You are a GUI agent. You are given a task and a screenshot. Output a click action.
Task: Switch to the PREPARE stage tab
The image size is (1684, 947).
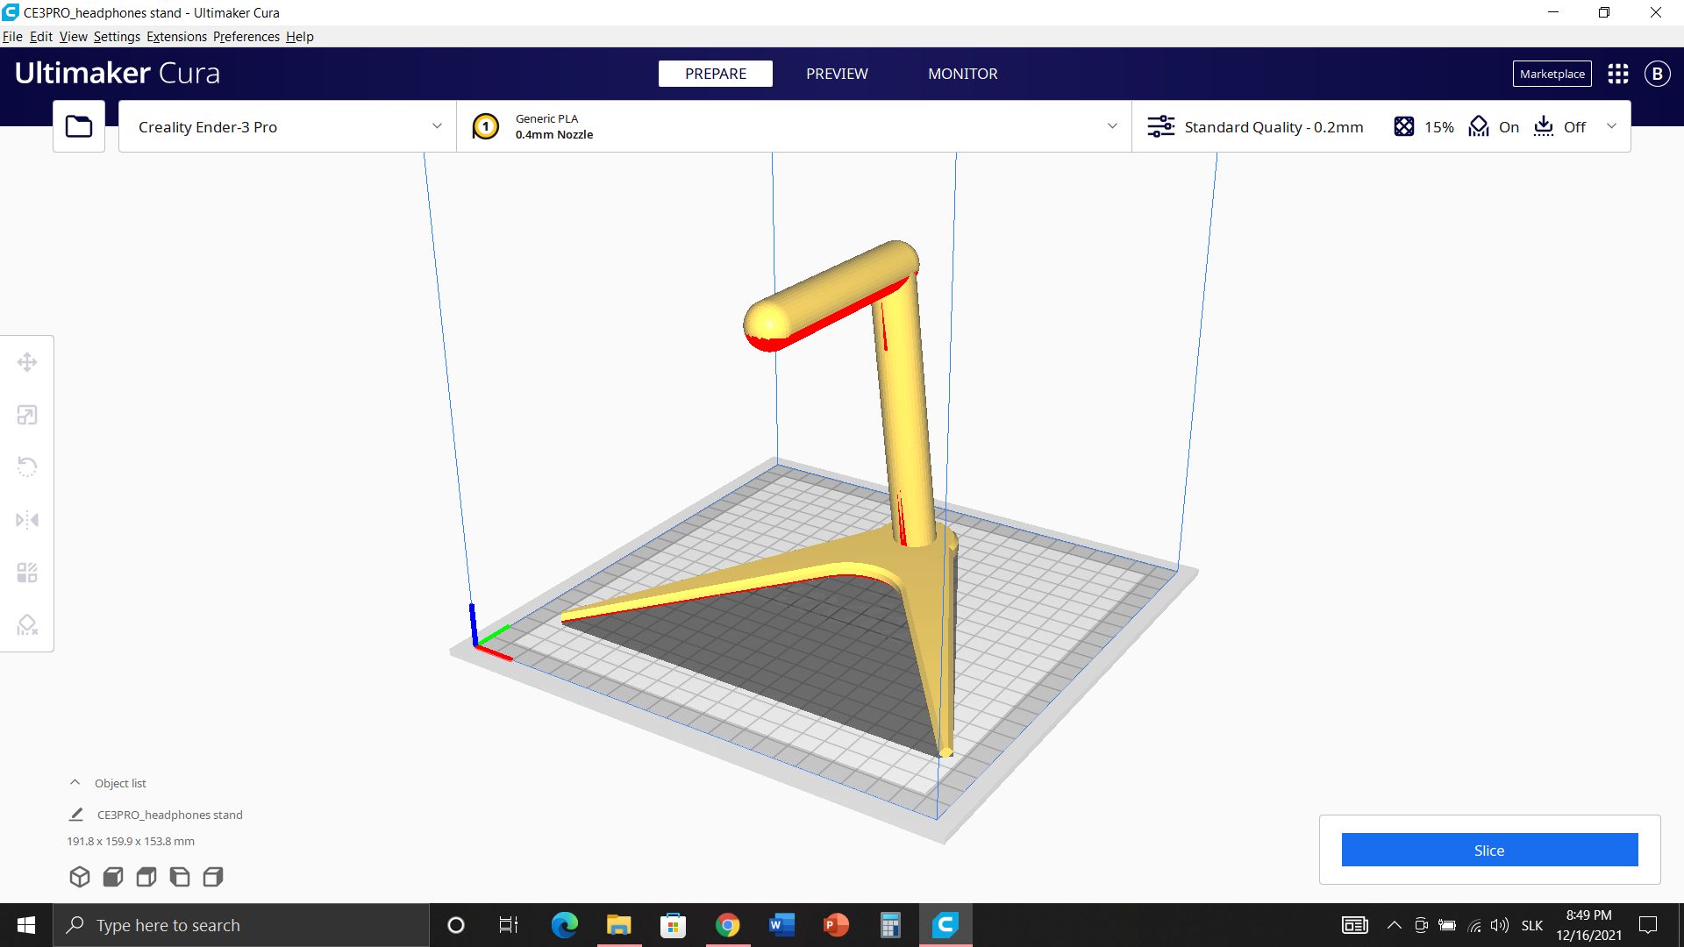point(716,74)
